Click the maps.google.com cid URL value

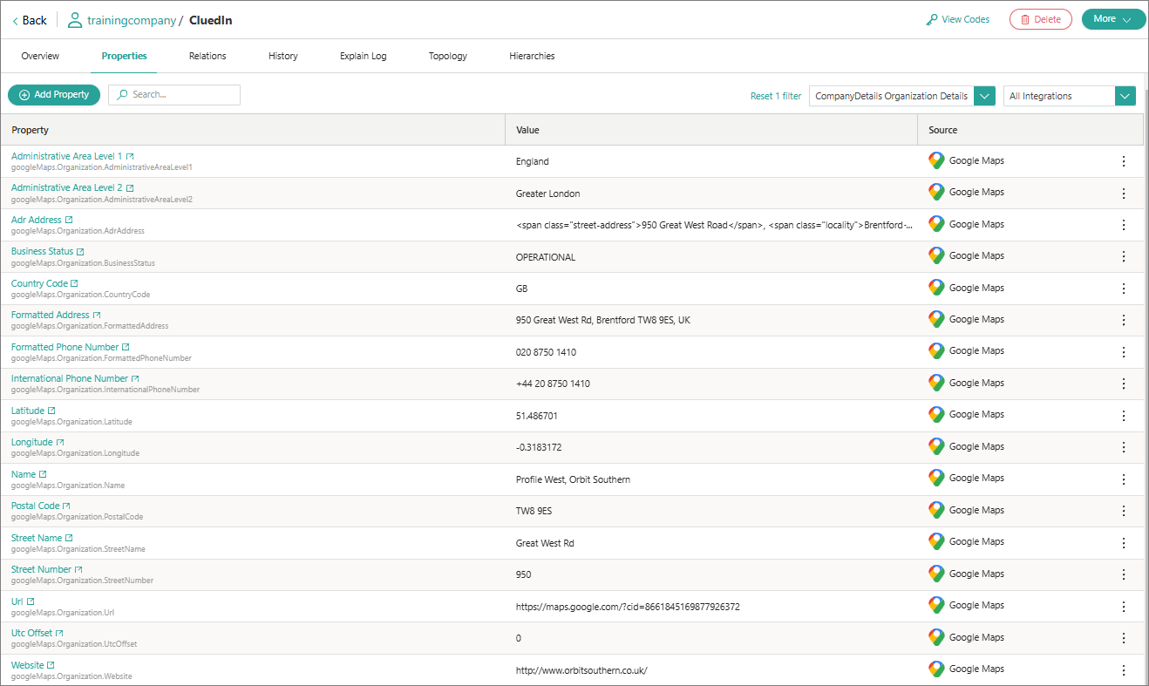coord(628,607)
